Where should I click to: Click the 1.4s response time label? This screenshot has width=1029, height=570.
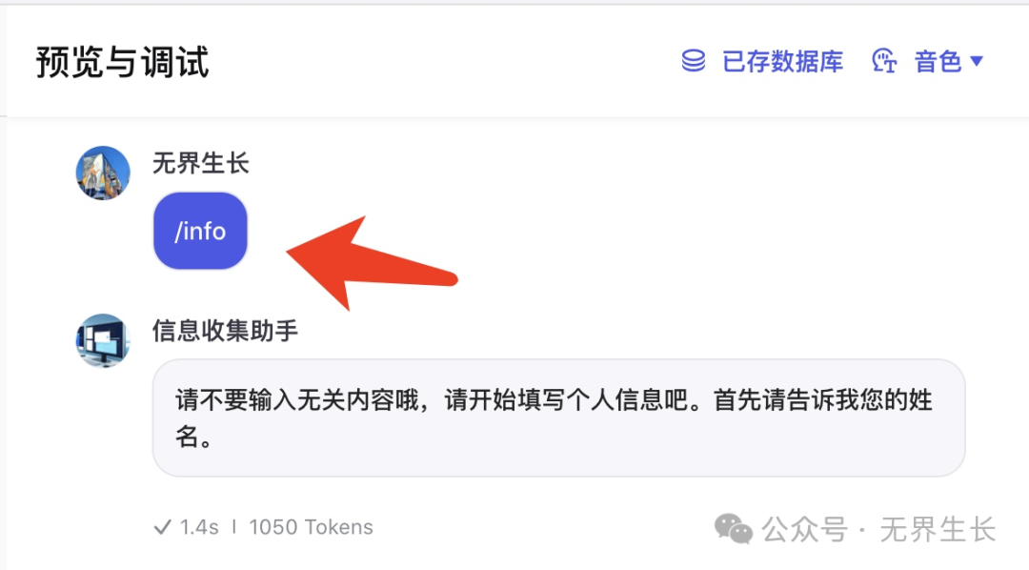[x=199, y=527]
